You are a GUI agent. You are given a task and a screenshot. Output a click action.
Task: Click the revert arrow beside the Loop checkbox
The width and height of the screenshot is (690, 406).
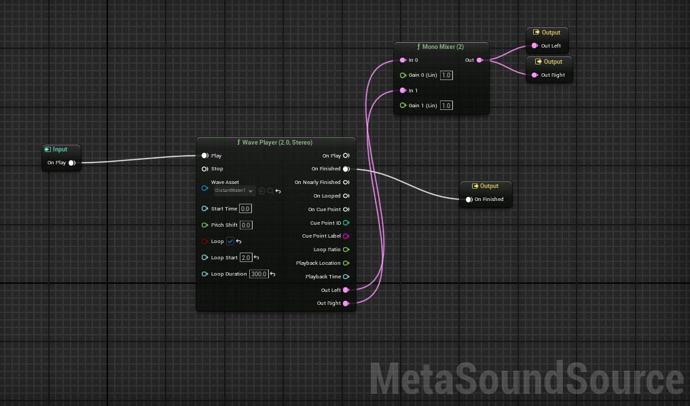coord(238,242)
